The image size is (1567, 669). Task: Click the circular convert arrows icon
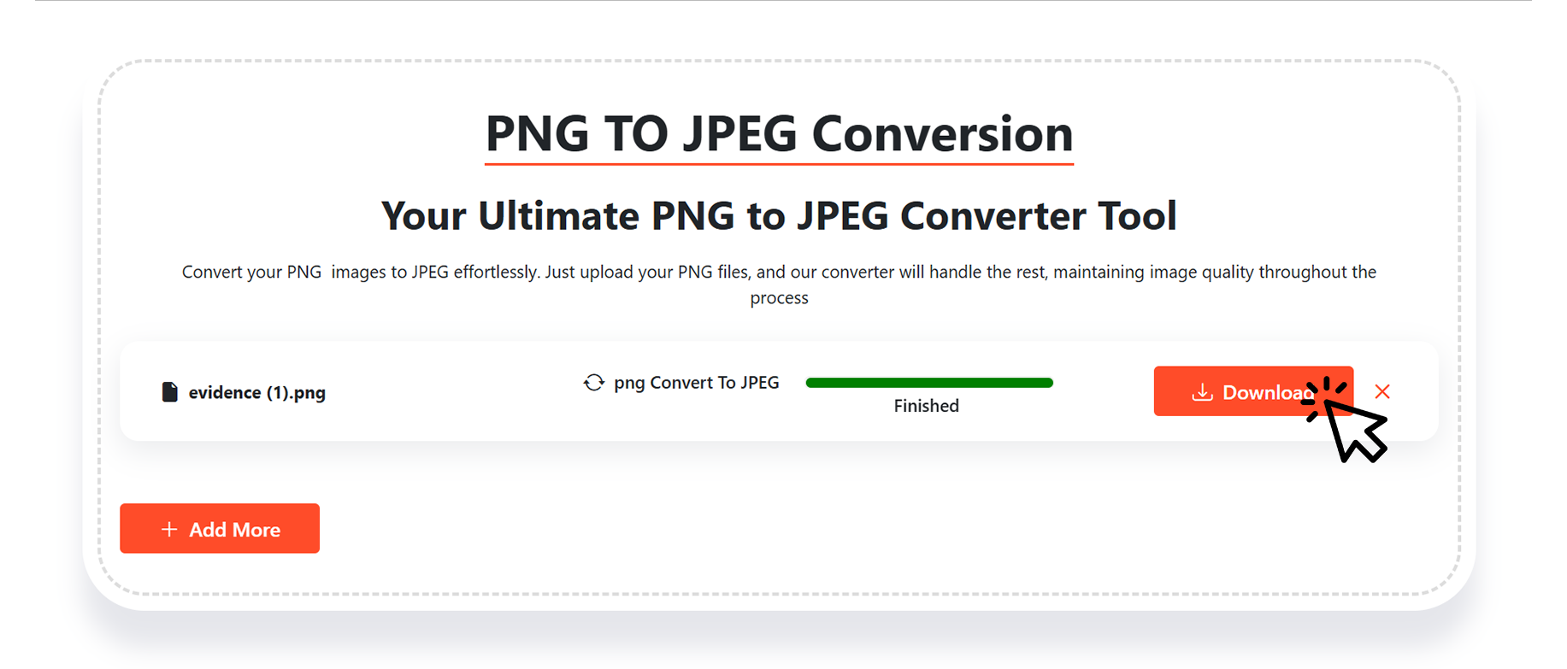(594, 383)
